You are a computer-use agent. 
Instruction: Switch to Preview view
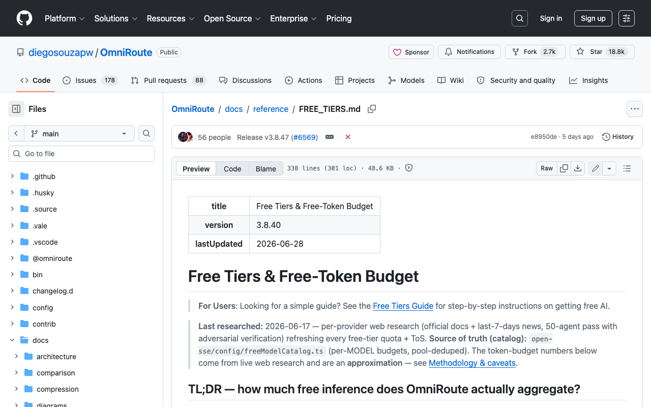click(196, 169)
